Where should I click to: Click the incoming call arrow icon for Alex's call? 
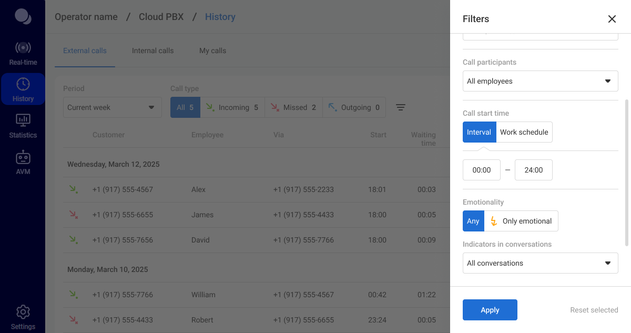(x=73, y=189)
